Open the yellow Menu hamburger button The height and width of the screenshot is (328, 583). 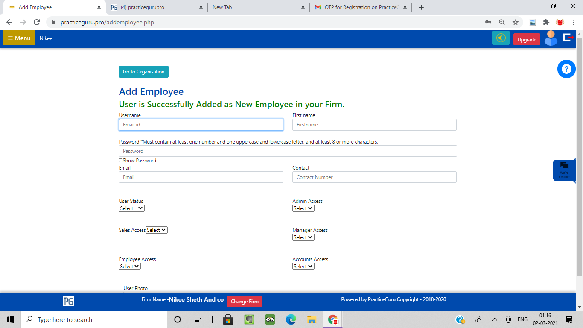[19, 38]
